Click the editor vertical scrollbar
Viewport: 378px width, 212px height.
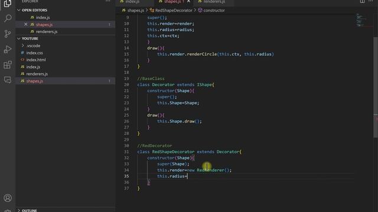pos(376,87)
